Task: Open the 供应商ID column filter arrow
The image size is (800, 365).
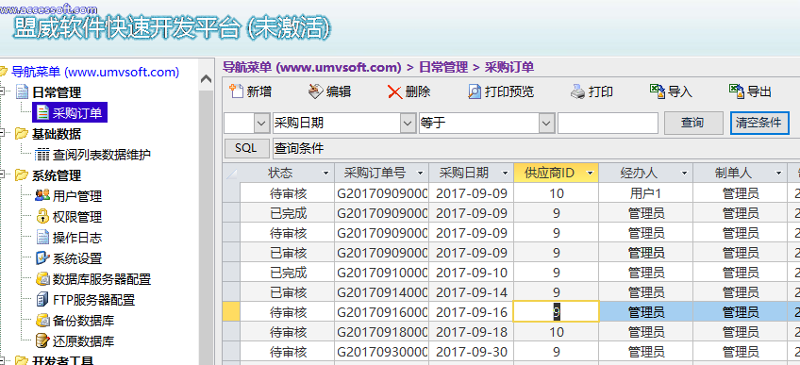Action: click(x=591, y=174)
